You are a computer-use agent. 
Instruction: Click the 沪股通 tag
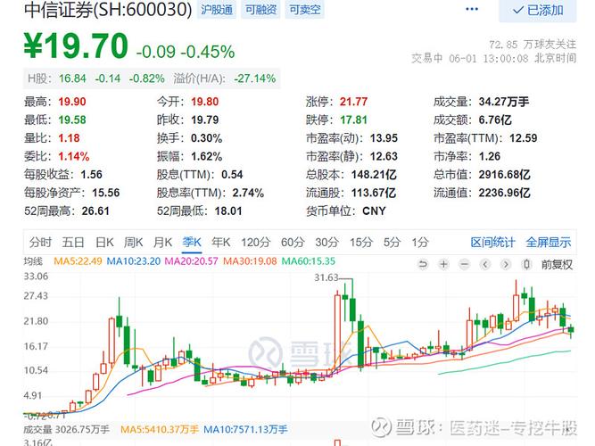217,10
